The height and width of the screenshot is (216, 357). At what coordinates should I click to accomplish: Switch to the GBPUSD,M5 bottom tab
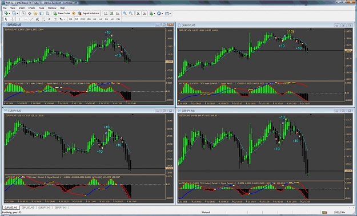click(28, 207)
